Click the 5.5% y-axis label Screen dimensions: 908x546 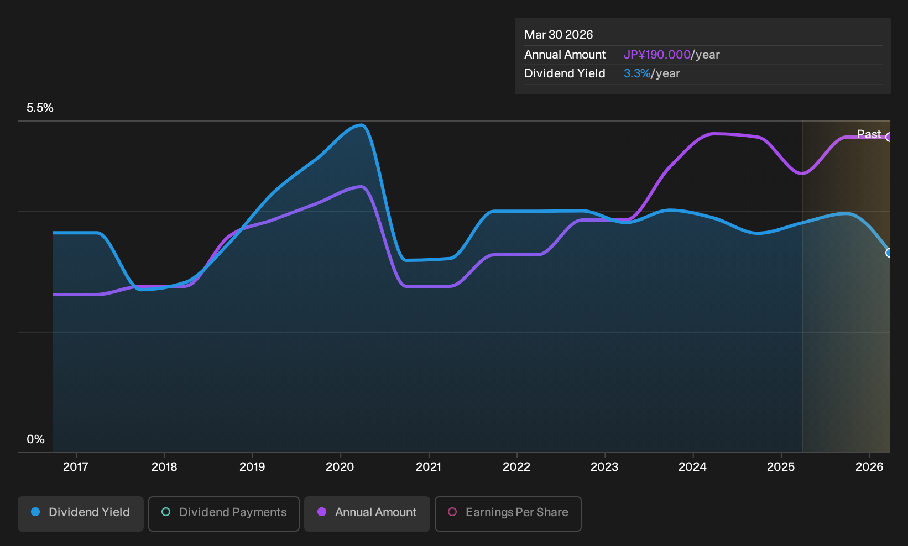coord(40,108)
